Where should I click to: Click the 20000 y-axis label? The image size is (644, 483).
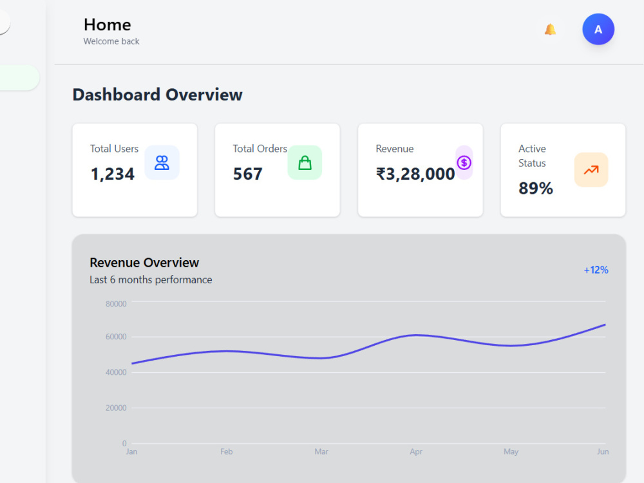click(x=116, y=408)
